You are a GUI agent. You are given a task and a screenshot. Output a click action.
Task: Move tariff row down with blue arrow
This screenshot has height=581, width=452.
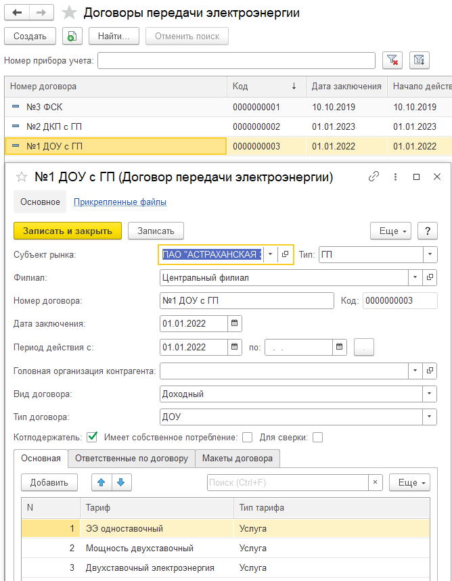(x=122, y=482)
